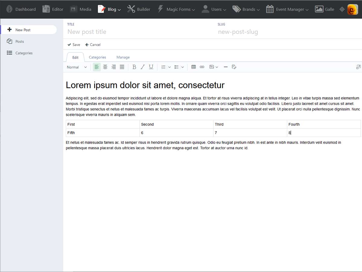362x272 pixels.
Task: Click table cell '7'
Action: 250,133
